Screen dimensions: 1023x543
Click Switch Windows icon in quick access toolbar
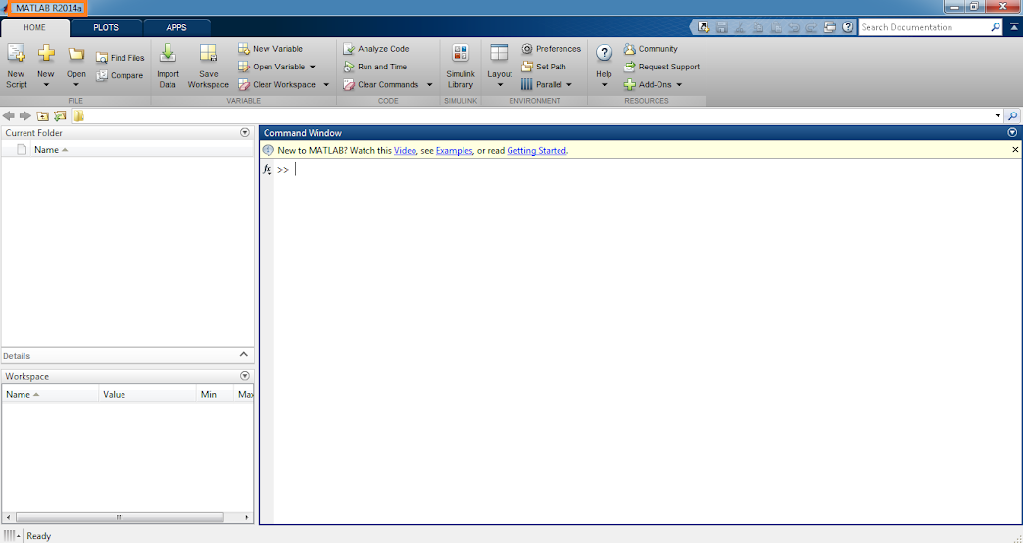(829, 27)
